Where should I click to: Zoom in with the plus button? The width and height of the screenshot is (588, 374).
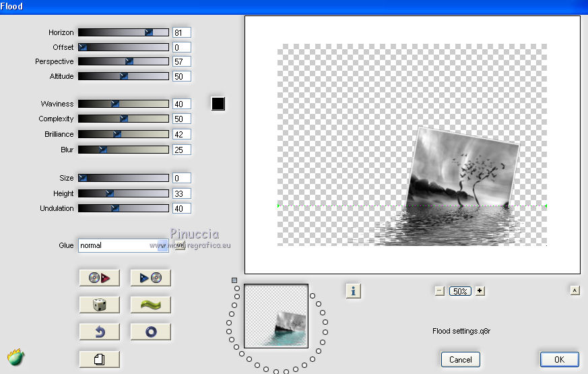point(480,290)
